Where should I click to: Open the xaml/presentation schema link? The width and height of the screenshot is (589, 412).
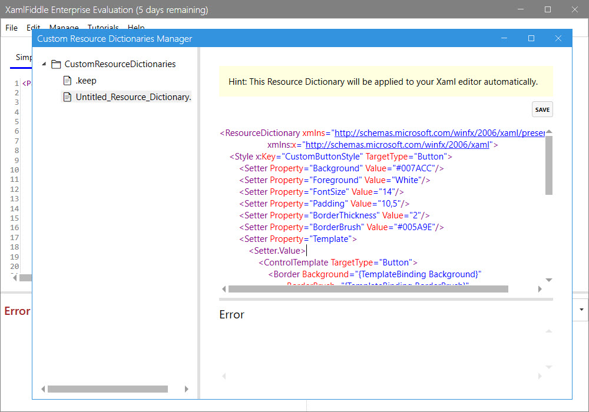(x=439, y=133)
